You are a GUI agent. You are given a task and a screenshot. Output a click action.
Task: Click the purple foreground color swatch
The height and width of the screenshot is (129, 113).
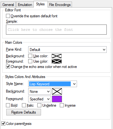57,99
